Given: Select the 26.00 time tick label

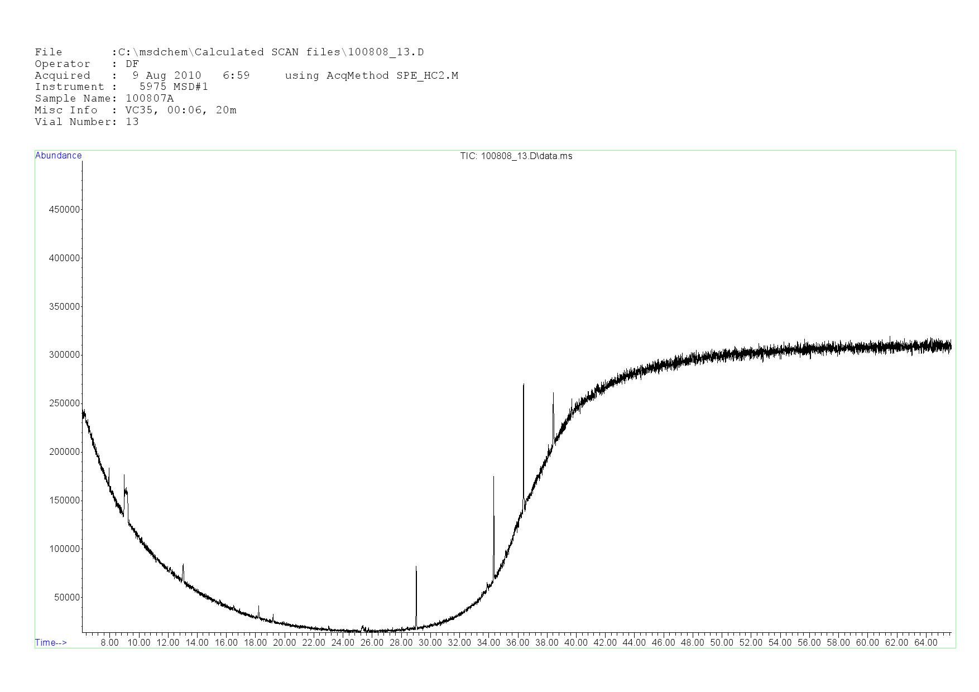Looking at the screenshot, I should click(372, 643).
